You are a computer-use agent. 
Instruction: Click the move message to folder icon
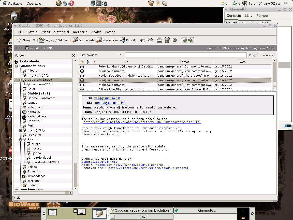[143, 40]
